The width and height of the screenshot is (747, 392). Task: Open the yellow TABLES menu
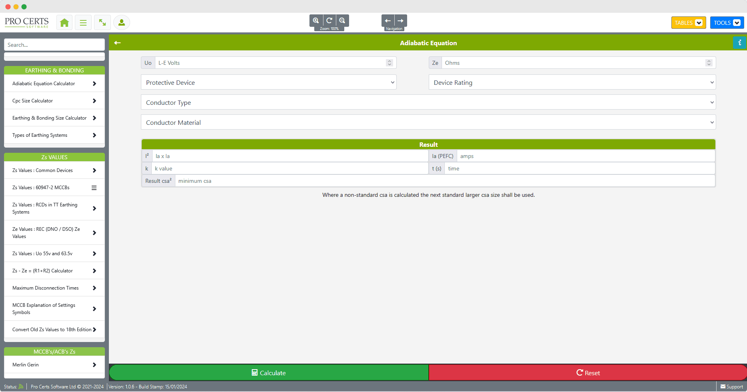point(688,23)
